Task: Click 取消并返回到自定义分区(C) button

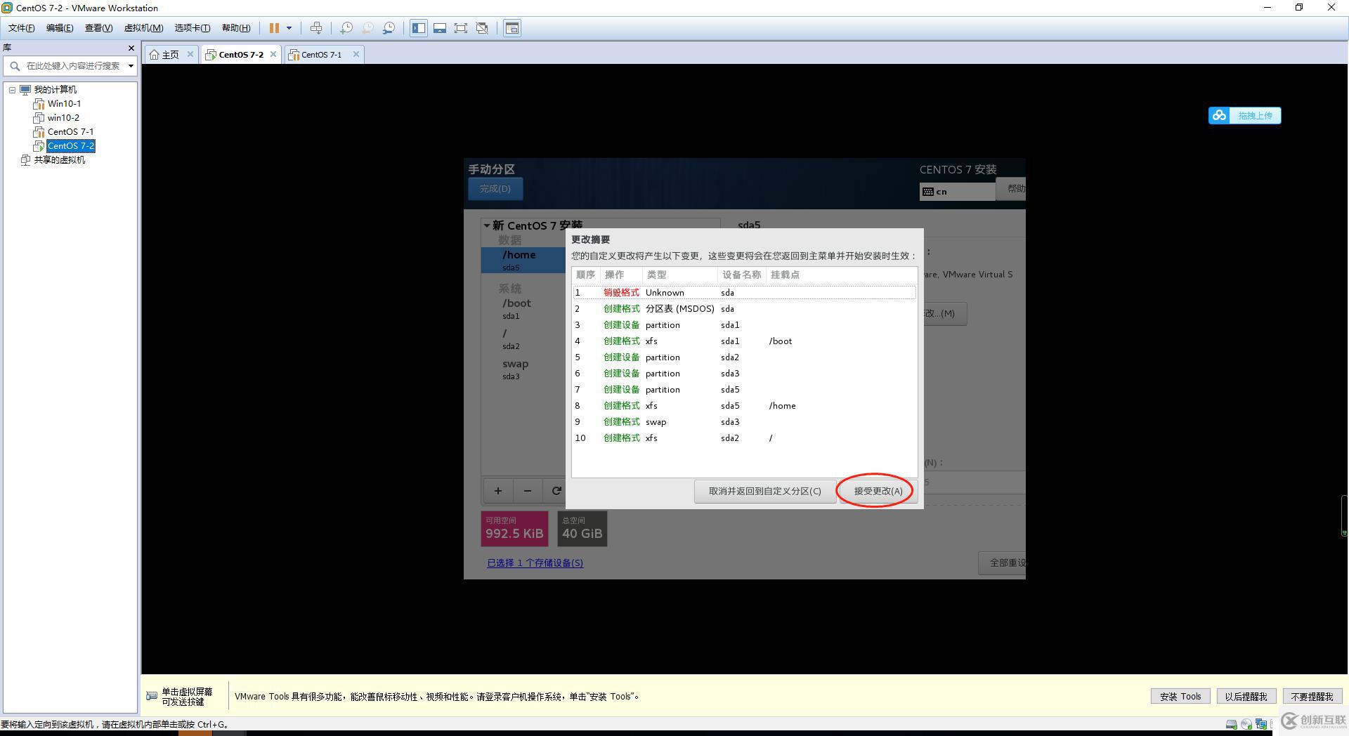Action: coord(764,491)
